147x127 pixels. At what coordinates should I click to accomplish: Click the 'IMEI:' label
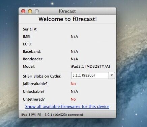pos(27,37)
